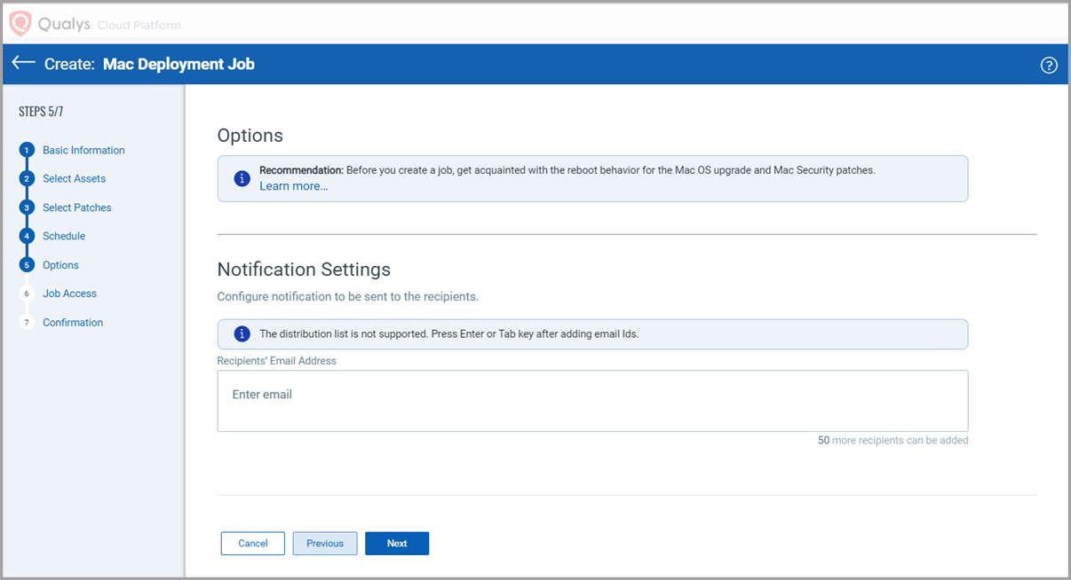Click the step 3 circle icon

click(x=27, y=208)
